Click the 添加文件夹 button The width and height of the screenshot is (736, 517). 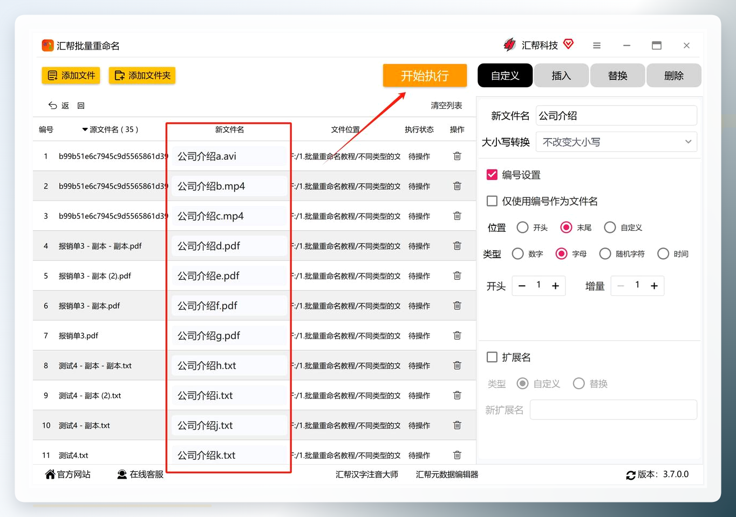pyautogui.click(x=142, y=75)
